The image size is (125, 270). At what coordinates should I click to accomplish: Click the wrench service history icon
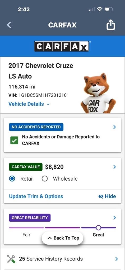[x=11, y=259]
